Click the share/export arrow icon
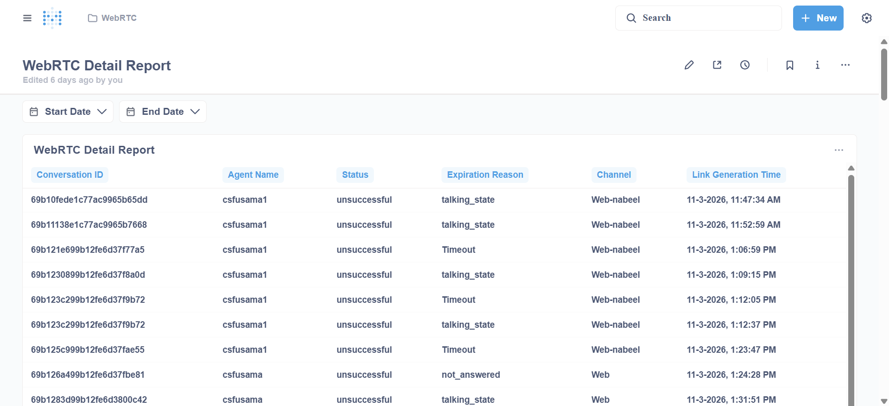 [x=717, y=65]
